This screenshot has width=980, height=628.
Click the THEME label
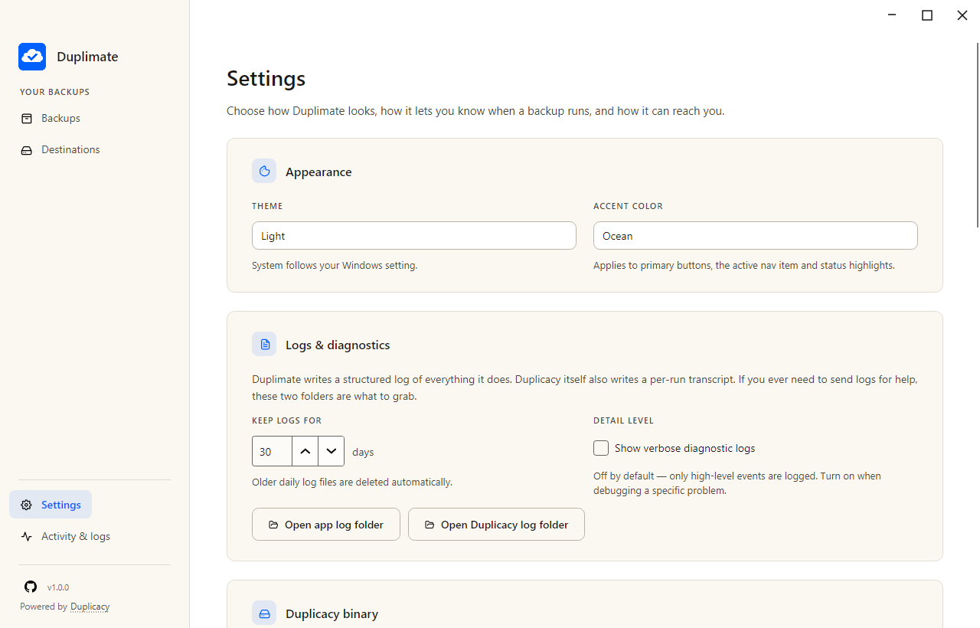[x=267, y=206]
